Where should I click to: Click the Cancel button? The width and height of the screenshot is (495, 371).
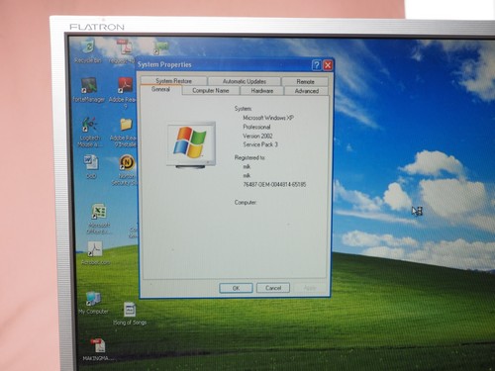(x=273, y=288)
